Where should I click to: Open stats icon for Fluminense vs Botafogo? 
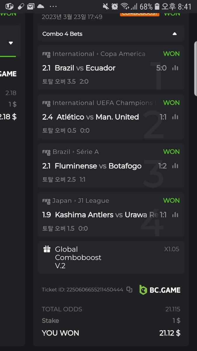[x=175, y=166]
